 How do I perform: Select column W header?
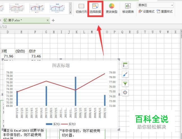168,32
